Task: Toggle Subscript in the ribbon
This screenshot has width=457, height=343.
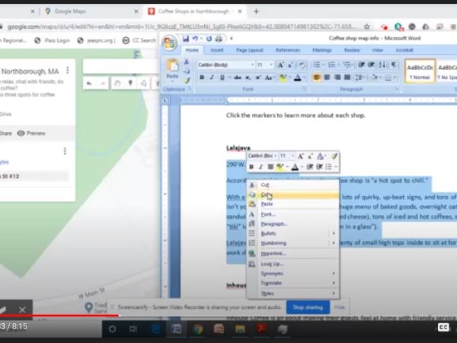Action: click(248, 78)
